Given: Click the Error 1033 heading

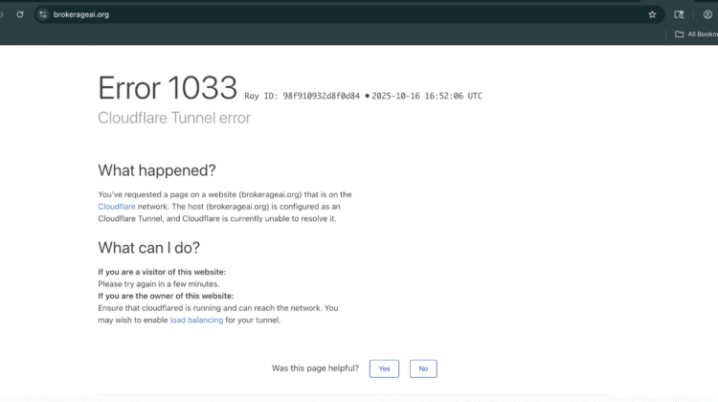Looking at the screenshot, I should click(168, 88).
